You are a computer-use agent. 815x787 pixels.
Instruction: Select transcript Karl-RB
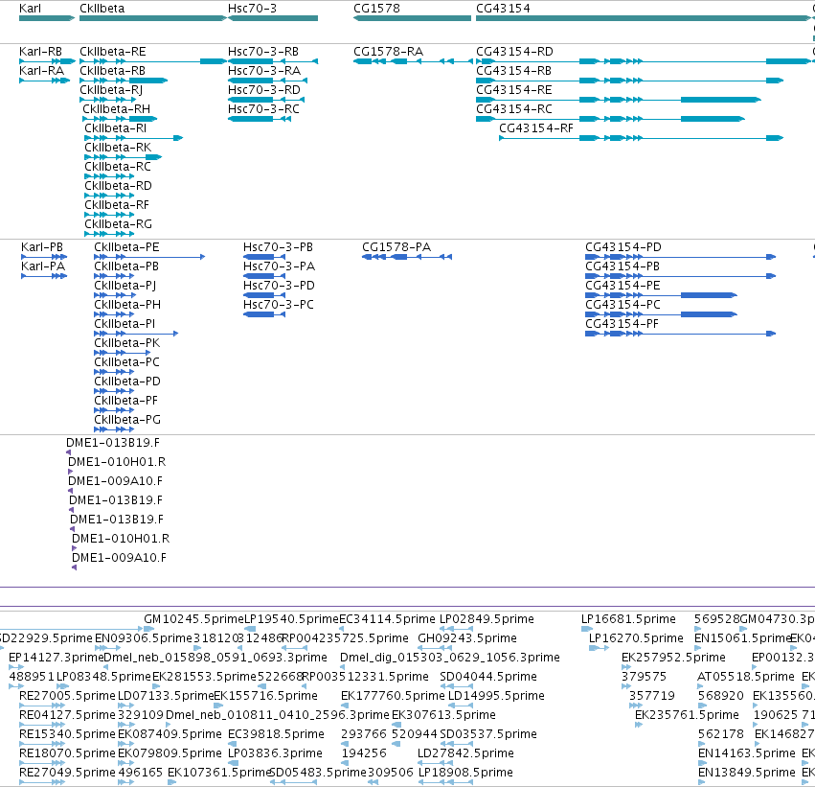[40, 52]
